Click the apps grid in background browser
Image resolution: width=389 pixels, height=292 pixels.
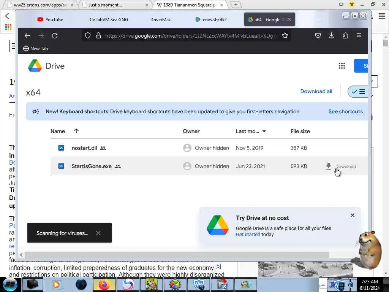click(x=8, y=27)
